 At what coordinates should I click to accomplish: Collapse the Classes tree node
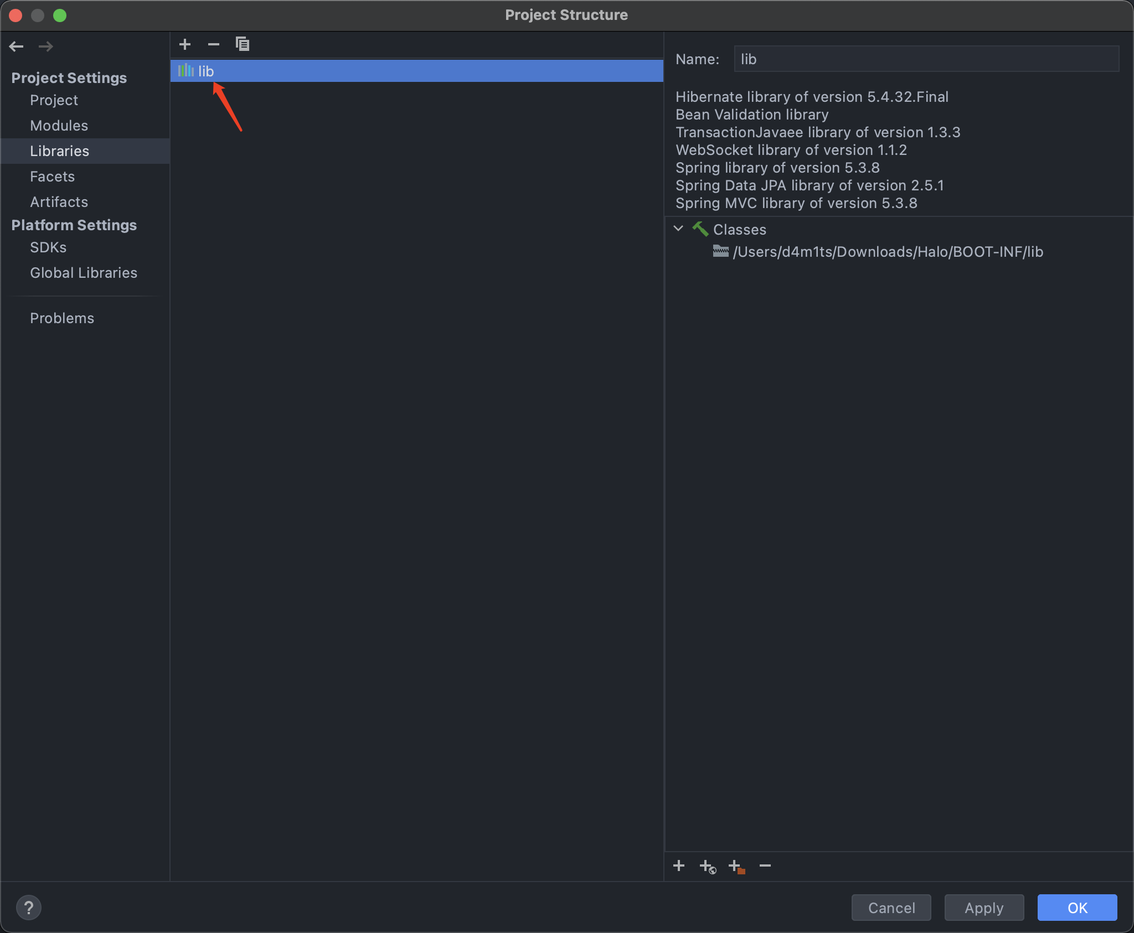679,229
